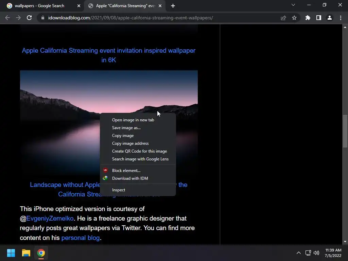
Task: Select Copy image from context menu
Action: [x=138, y=135]
